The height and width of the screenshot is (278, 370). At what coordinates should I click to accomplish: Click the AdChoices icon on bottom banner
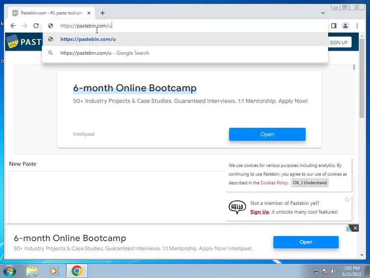[349, 229]
